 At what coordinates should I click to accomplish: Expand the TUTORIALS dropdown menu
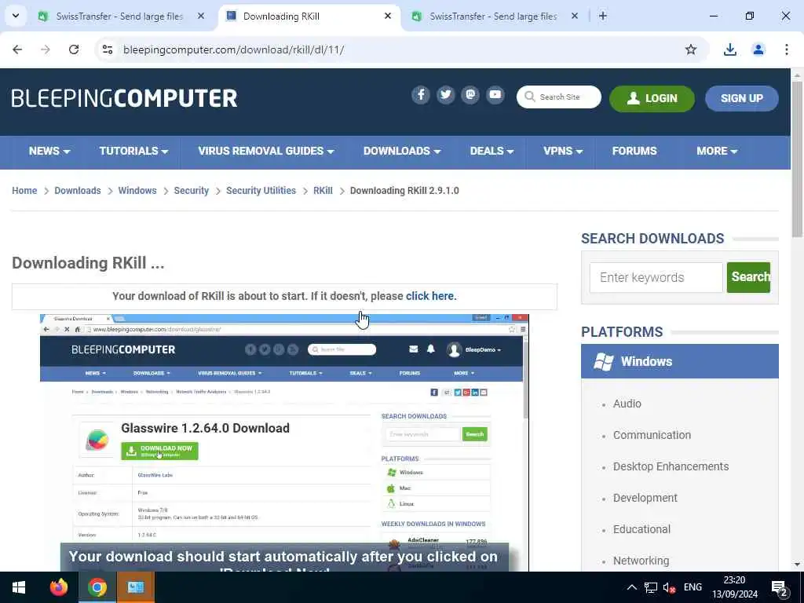(133, 152)
